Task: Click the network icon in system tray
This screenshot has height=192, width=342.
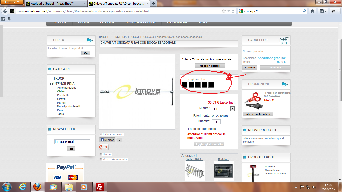Action: pos(308,187)
